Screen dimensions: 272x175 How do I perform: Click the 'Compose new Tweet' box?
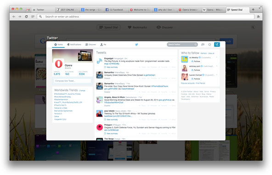72,81
